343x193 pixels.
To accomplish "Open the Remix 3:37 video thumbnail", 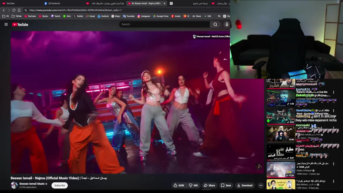I will pos(281,152).
